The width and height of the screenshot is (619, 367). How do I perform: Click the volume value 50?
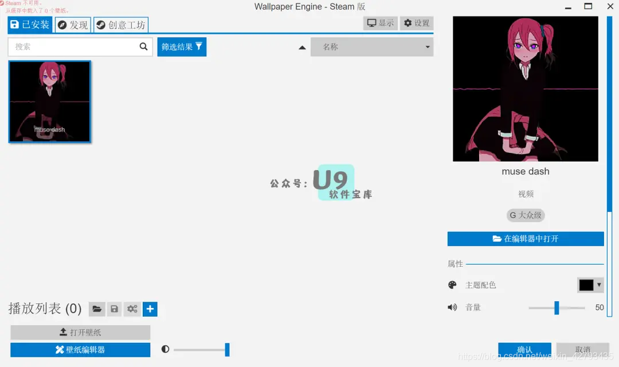click(x=600, y=307)
